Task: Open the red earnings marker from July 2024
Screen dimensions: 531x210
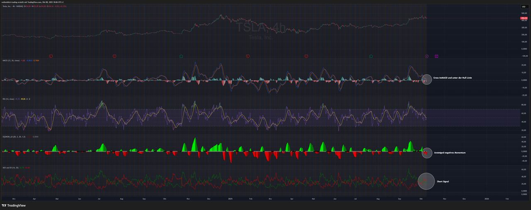Action: coord(114,56)
